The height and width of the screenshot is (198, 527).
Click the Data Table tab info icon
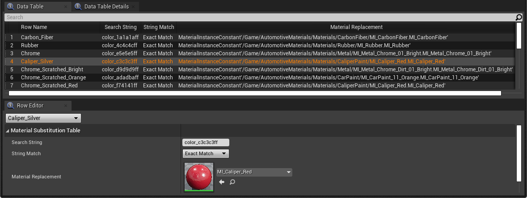point(11,6)
